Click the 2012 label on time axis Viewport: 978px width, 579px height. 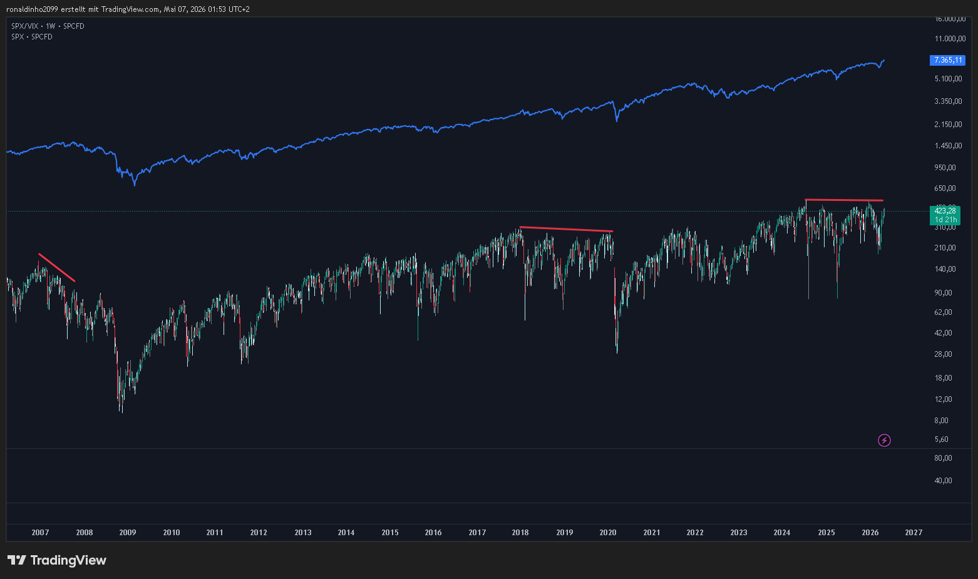[x=259, y=533]
